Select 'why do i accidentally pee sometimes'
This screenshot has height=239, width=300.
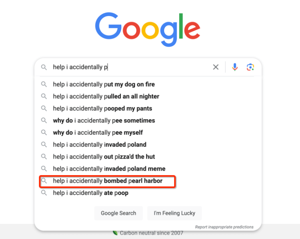pyautogui.click(x=104, y=120)
